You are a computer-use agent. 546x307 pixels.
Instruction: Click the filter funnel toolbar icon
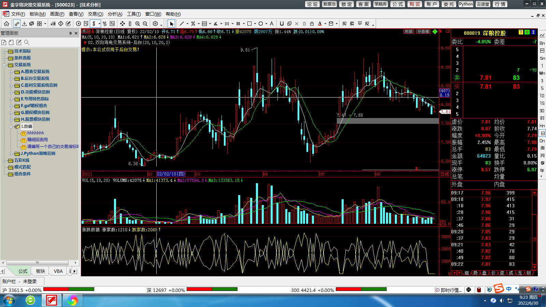click(x=105, y=24)
